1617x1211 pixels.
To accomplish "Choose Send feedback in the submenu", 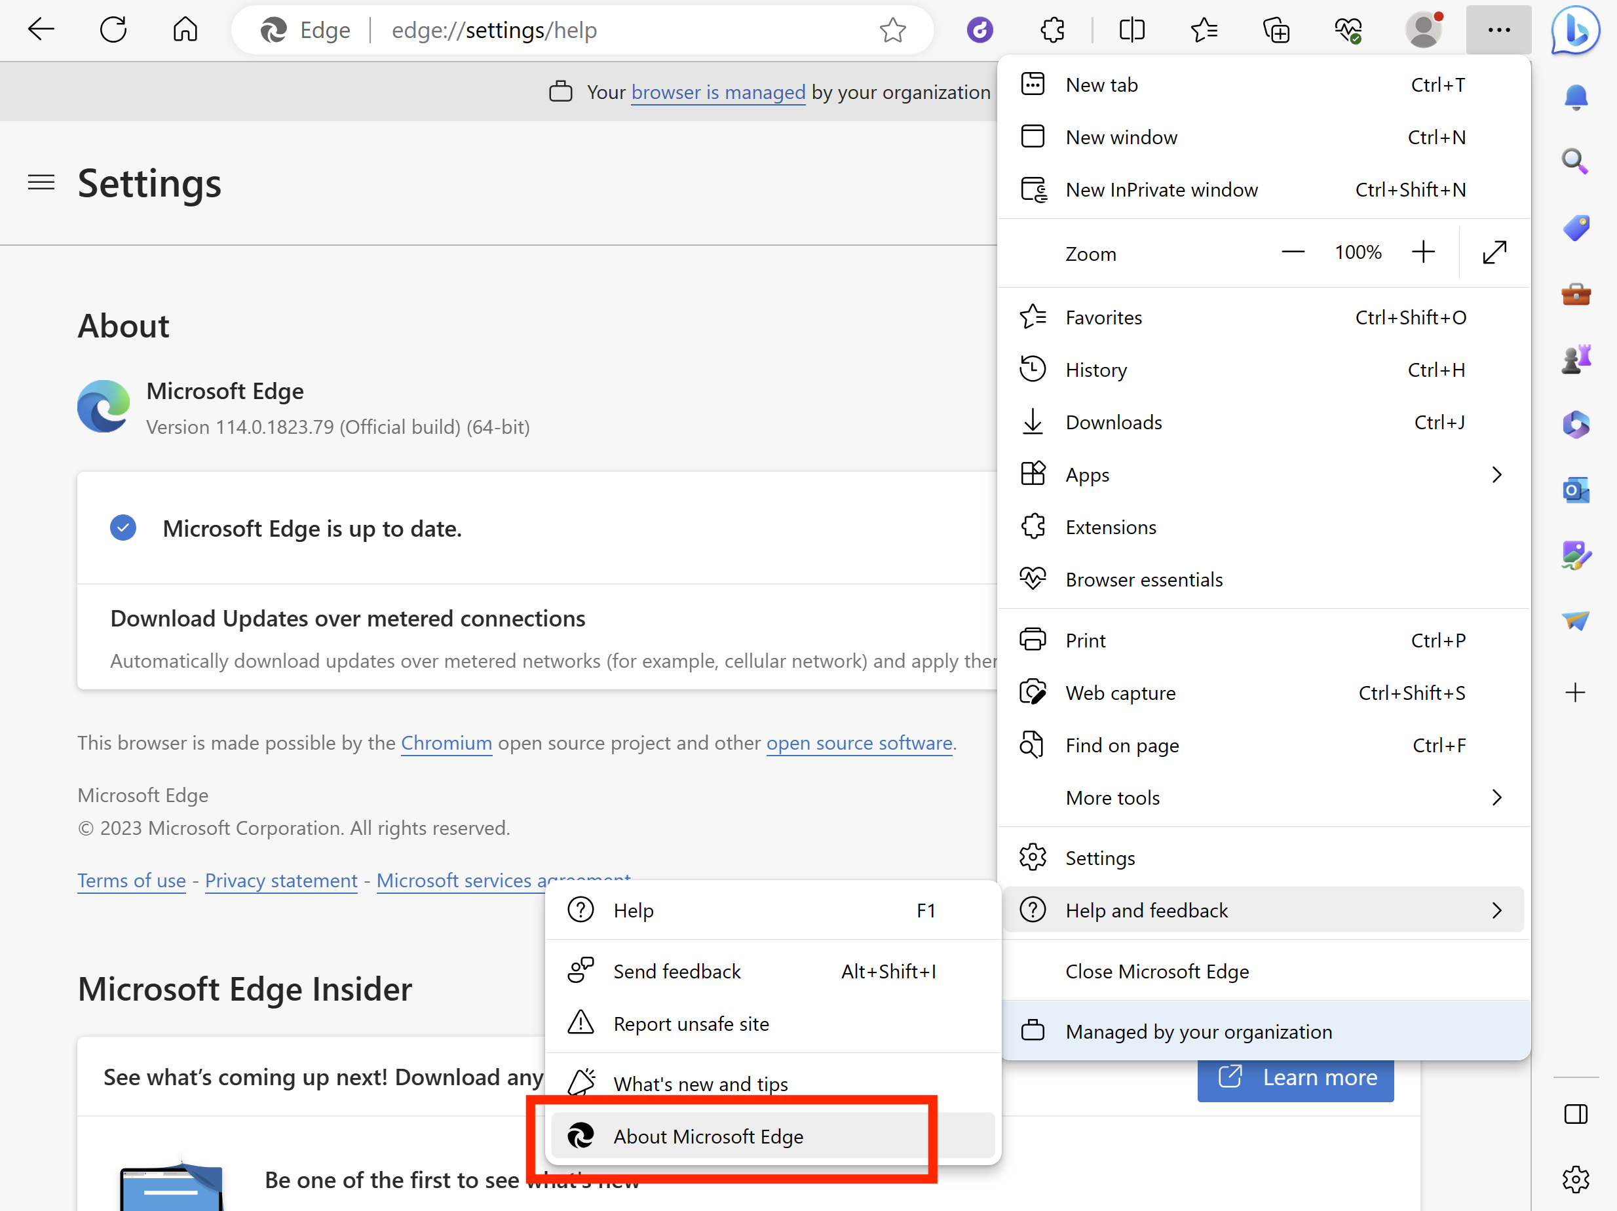I will click(772, 971).
